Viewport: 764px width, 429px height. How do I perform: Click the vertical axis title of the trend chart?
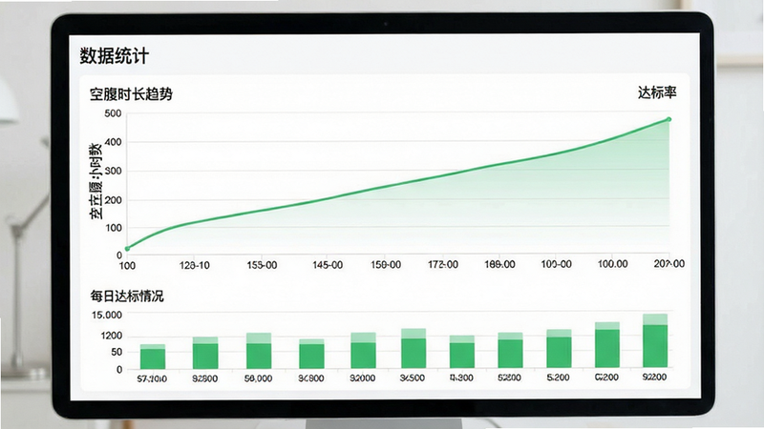pyautogui.click(x=95, y=181)
